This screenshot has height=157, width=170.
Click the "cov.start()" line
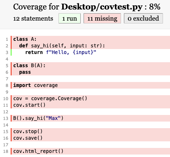(91, 105)
